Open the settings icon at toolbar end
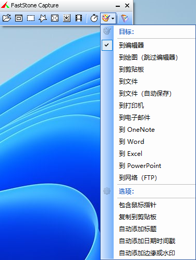Screen dimensions: 196x260 click(x=125, y=18)
